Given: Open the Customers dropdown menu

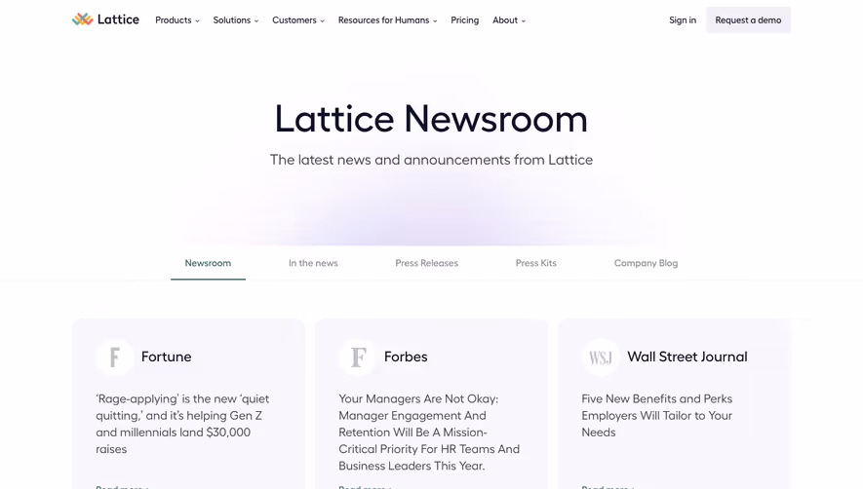Looking at the screenshot, I should point(298,20).
